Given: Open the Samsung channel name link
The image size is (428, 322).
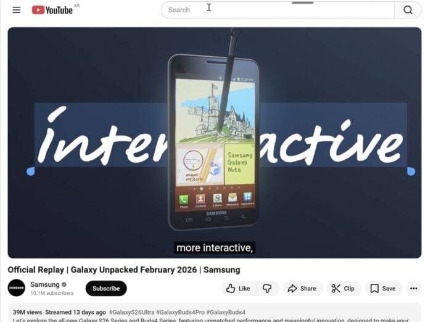Looking at the screenshot, I should pos(45,284).
